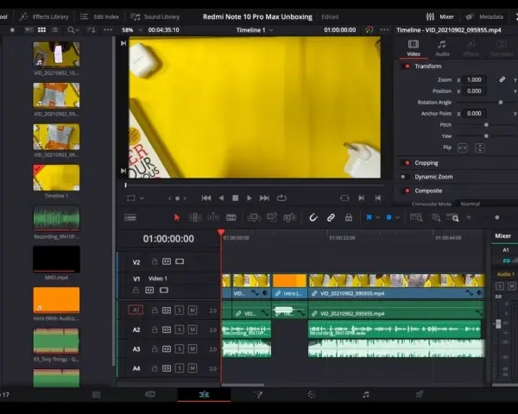Click the Position X value field

point(474,91)
